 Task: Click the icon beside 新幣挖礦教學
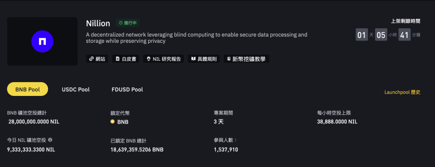coord(229,59)
